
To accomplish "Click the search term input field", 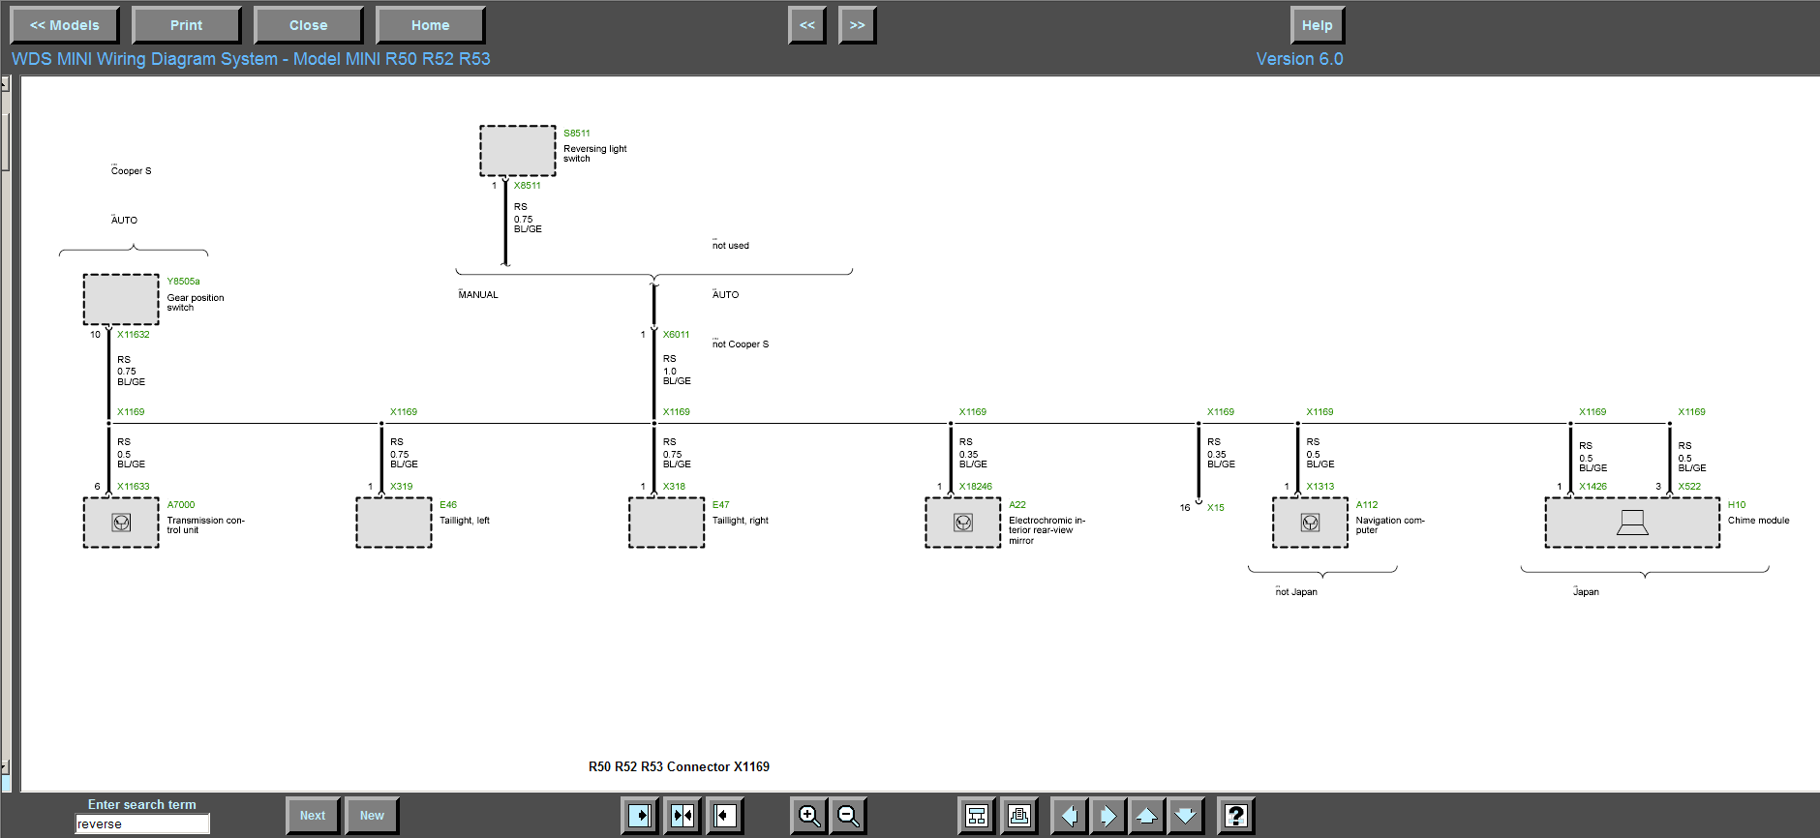I will [142, 824].
